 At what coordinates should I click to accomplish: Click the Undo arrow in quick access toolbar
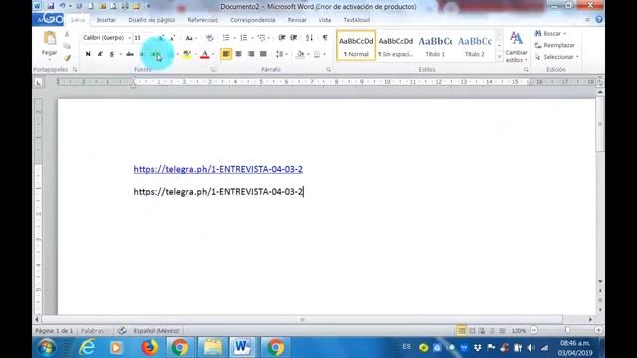point(62,6)
